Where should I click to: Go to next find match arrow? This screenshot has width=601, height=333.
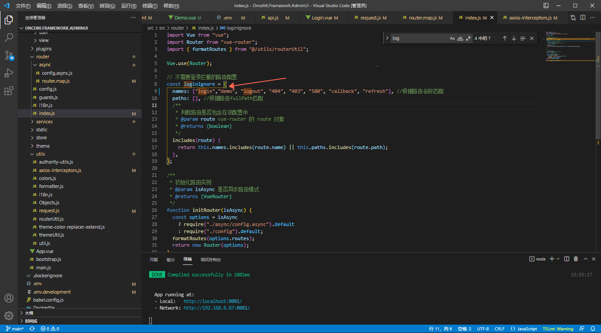pyautogui.click(x=514, y=38)
